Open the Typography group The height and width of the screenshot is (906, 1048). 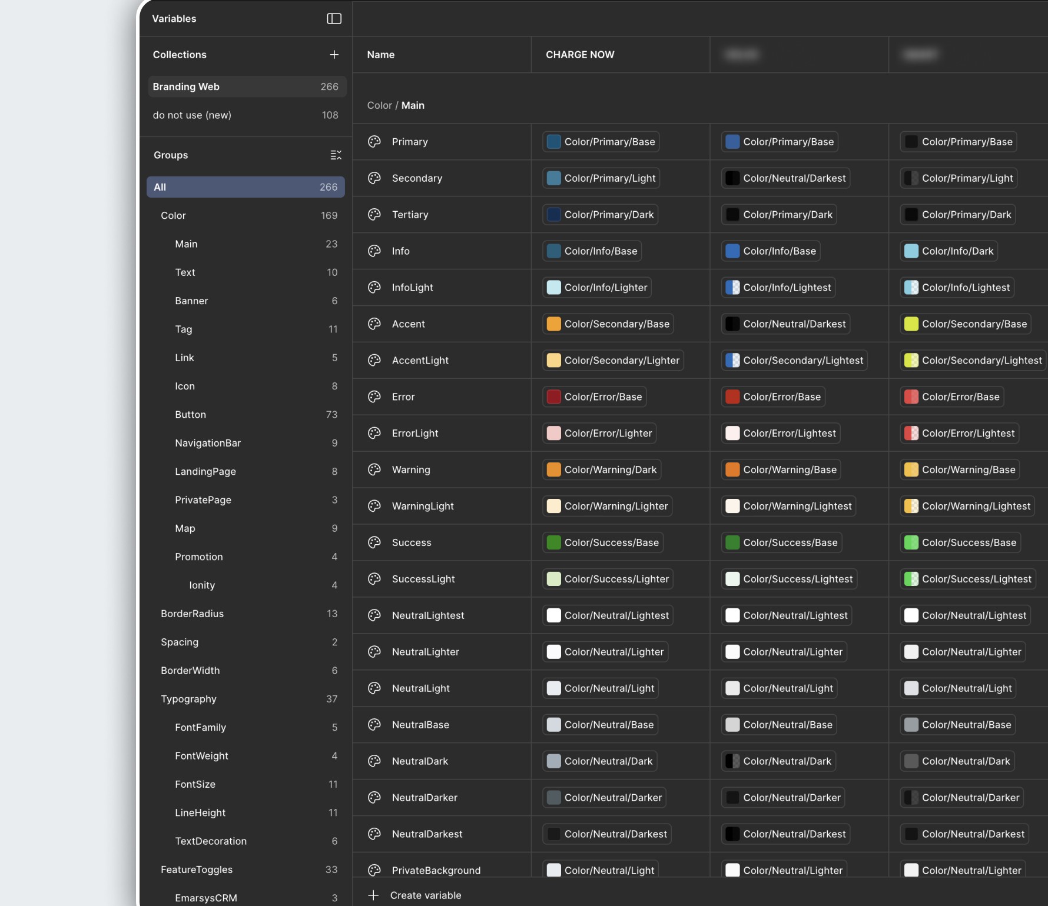point(246,700)
